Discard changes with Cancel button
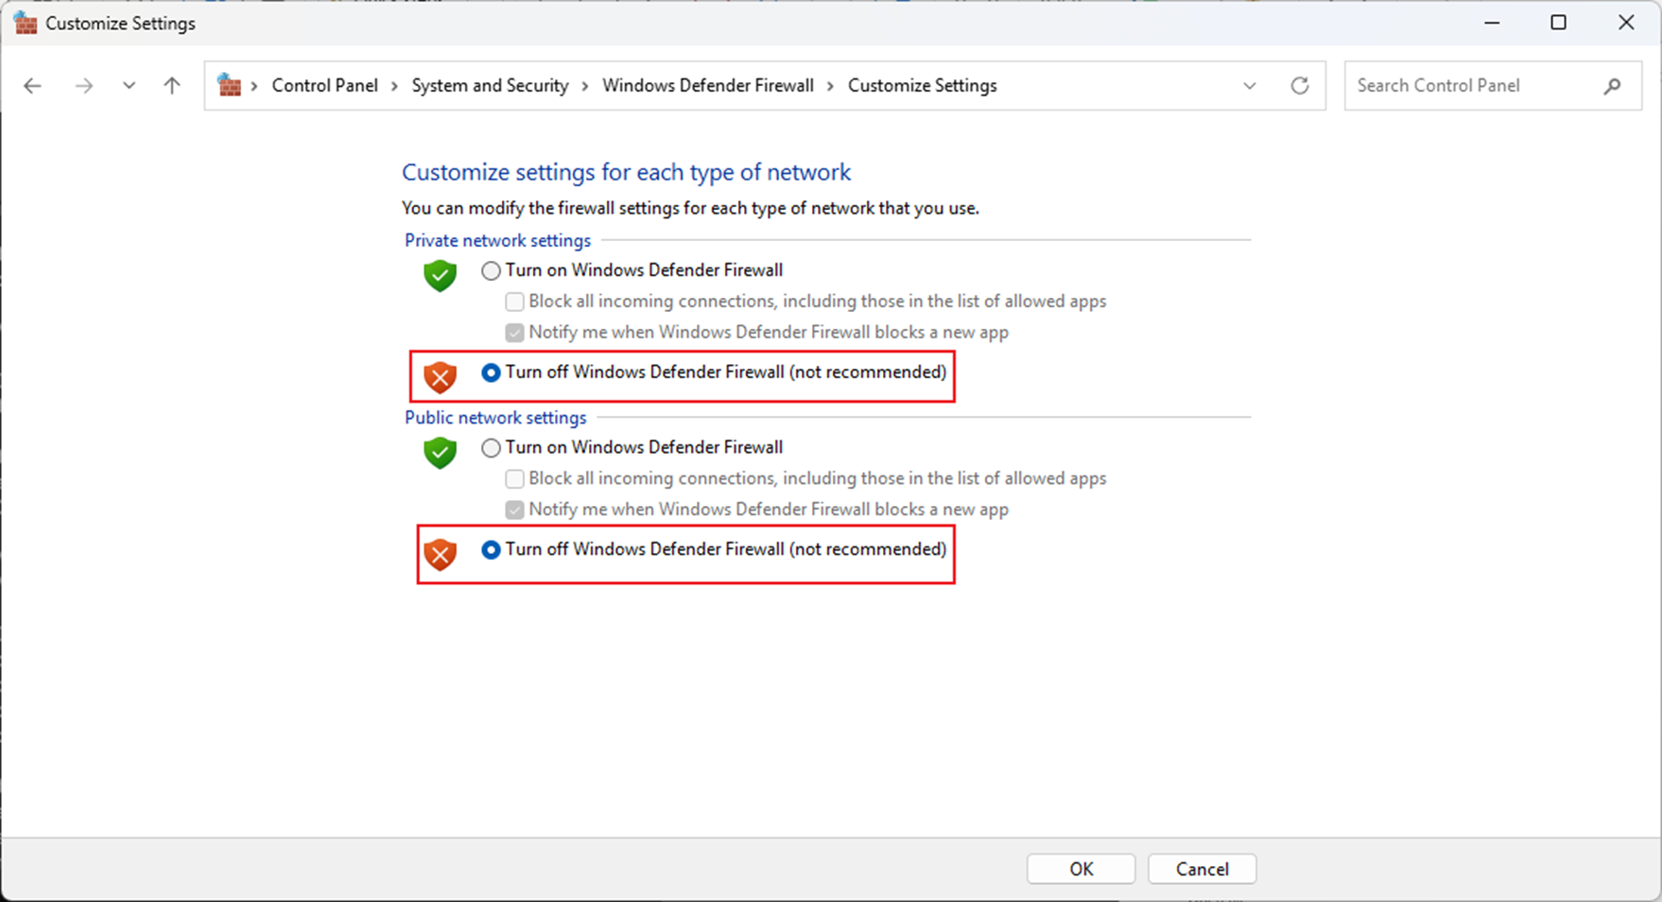The width and height of the screenshot is (1662, 902). point(1202,869)
